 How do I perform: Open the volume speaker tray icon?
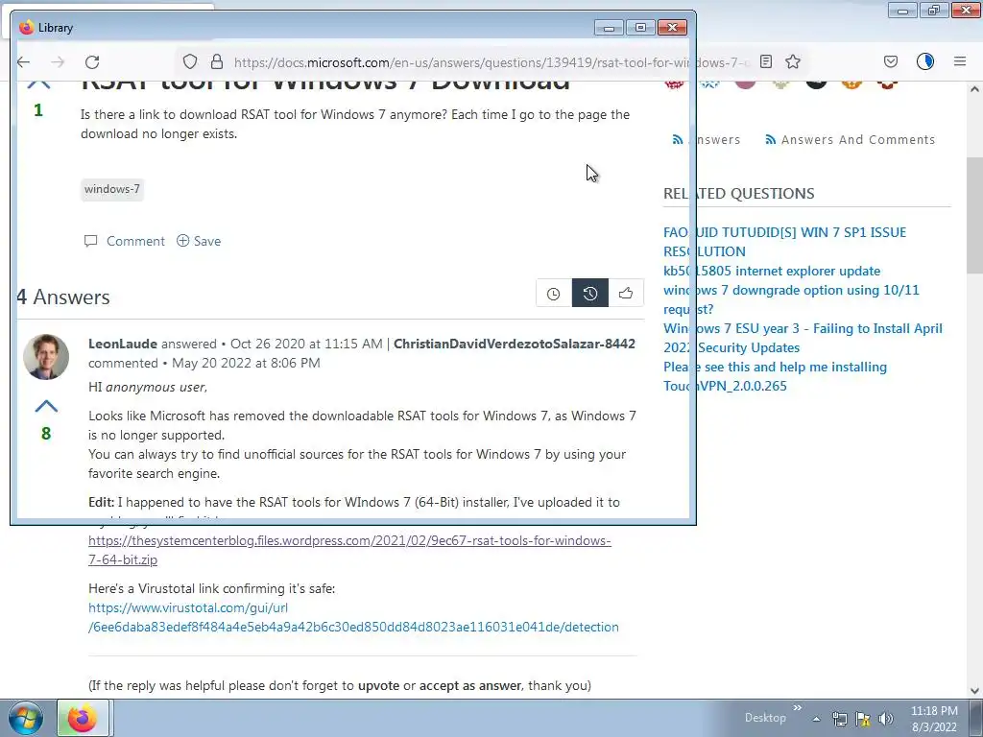coord(886,719)
